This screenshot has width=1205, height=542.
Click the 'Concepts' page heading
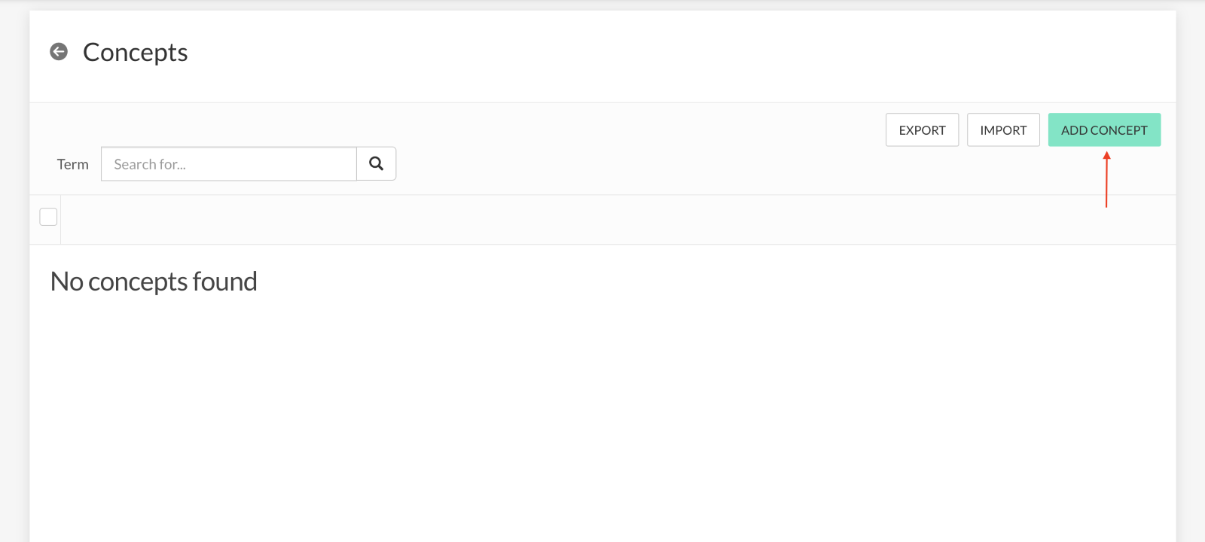[x=136, y=52]
